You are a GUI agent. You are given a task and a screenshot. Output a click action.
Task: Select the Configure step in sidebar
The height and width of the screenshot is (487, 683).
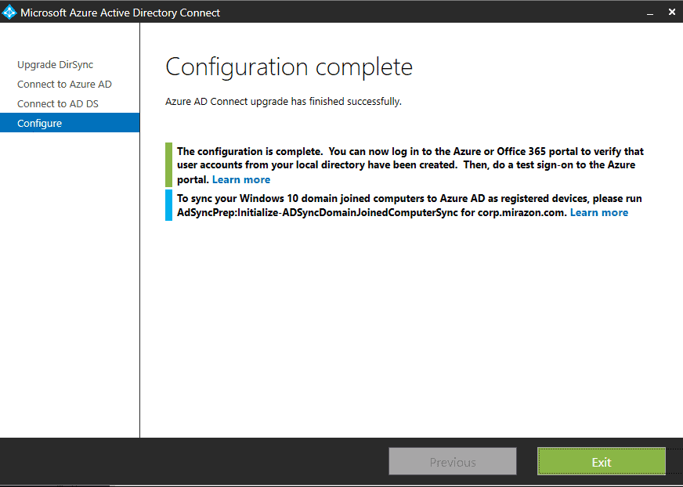coord(70,123)
